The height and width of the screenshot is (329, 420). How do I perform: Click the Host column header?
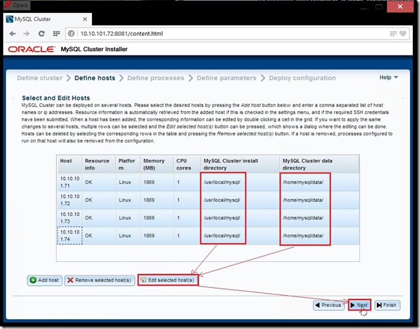tap(69, 164)
